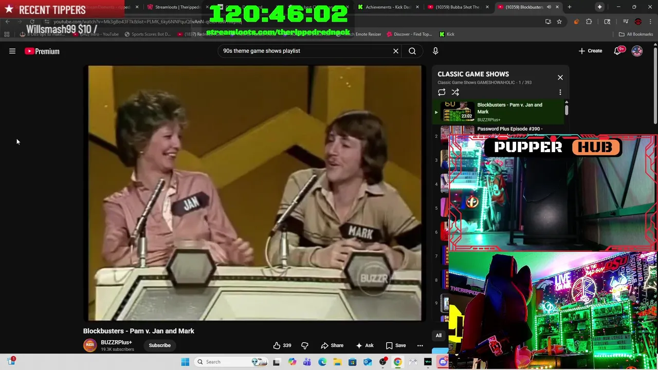The height and width of the screenshot is (370, 658).
Task: Open OBS Studio from the taskbar
Action: [383, 362]
